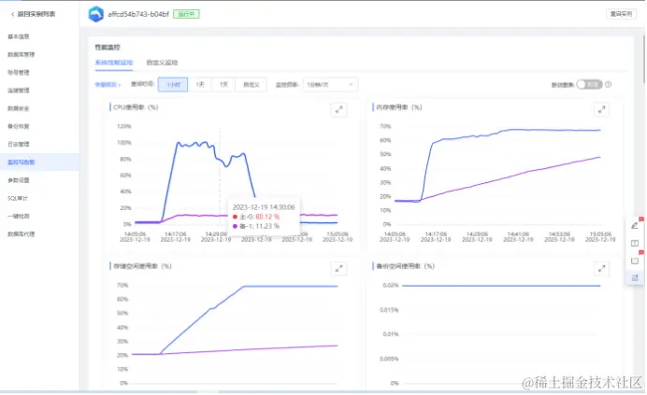Viewport: 647px width, 395px height.
Task: Click the dolphin instance logo icon
Action: pyautogui.click(x=96, y=14)
